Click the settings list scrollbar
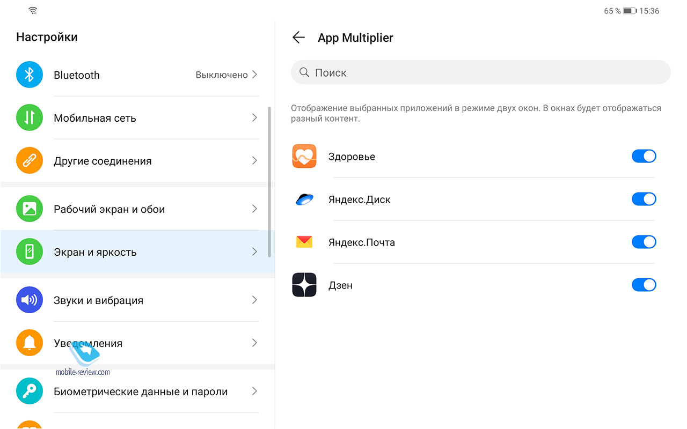The image size is (687, 429). click(x=269, y=182)
